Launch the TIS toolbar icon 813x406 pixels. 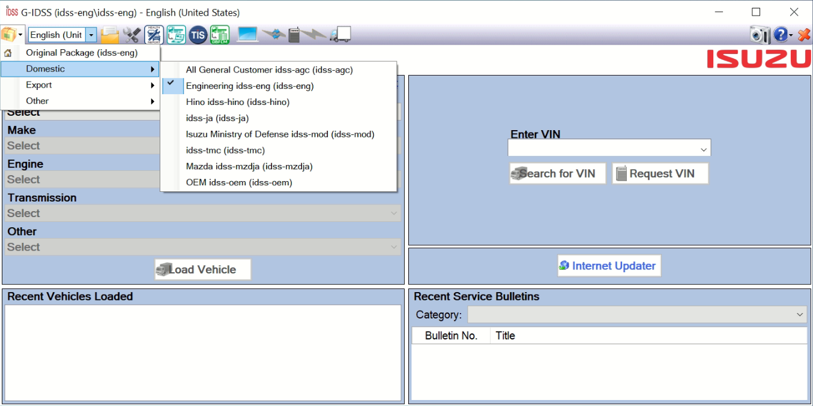click(198, 35)
